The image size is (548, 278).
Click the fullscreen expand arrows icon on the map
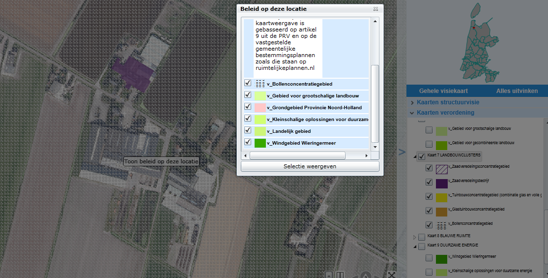[391, 275]
